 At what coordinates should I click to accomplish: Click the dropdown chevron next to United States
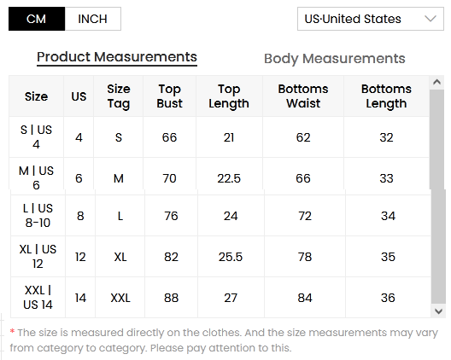click(x=430, y=19)
